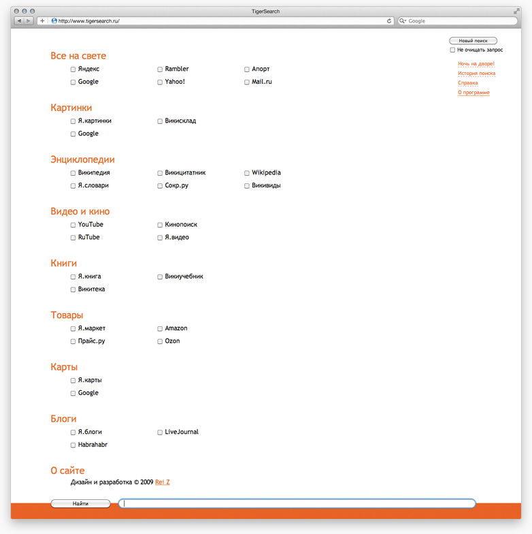This screenshot has width=532, height=534.
Task: Check the Апорт checkbox
Action: click(x=246, y=69)
